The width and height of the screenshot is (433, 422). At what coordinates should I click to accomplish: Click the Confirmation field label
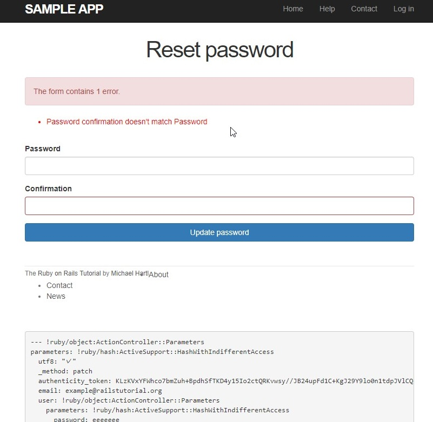pos(48,189)
